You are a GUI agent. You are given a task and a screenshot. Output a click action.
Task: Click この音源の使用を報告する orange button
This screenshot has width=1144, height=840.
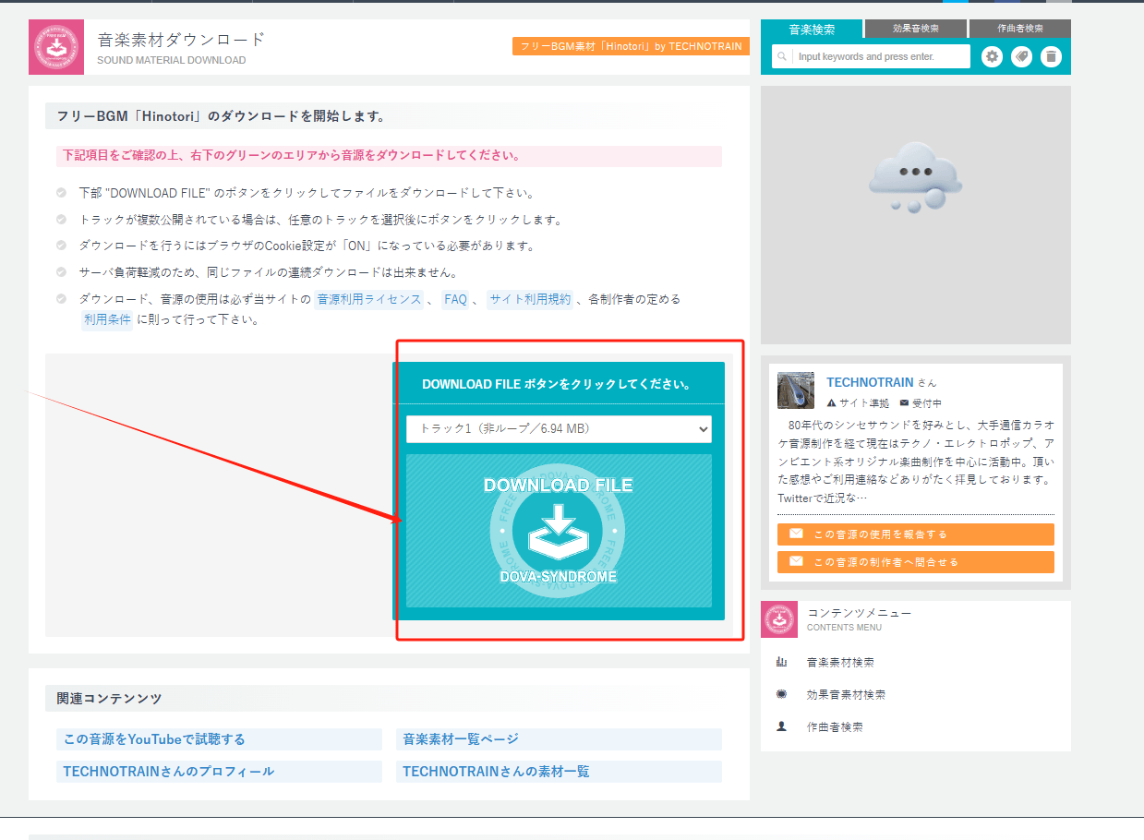(x=915, y=534)
